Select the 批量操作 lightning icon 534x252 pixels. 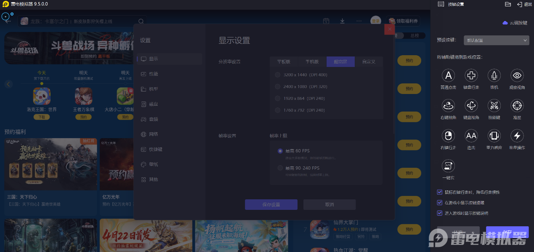(517, 136)
